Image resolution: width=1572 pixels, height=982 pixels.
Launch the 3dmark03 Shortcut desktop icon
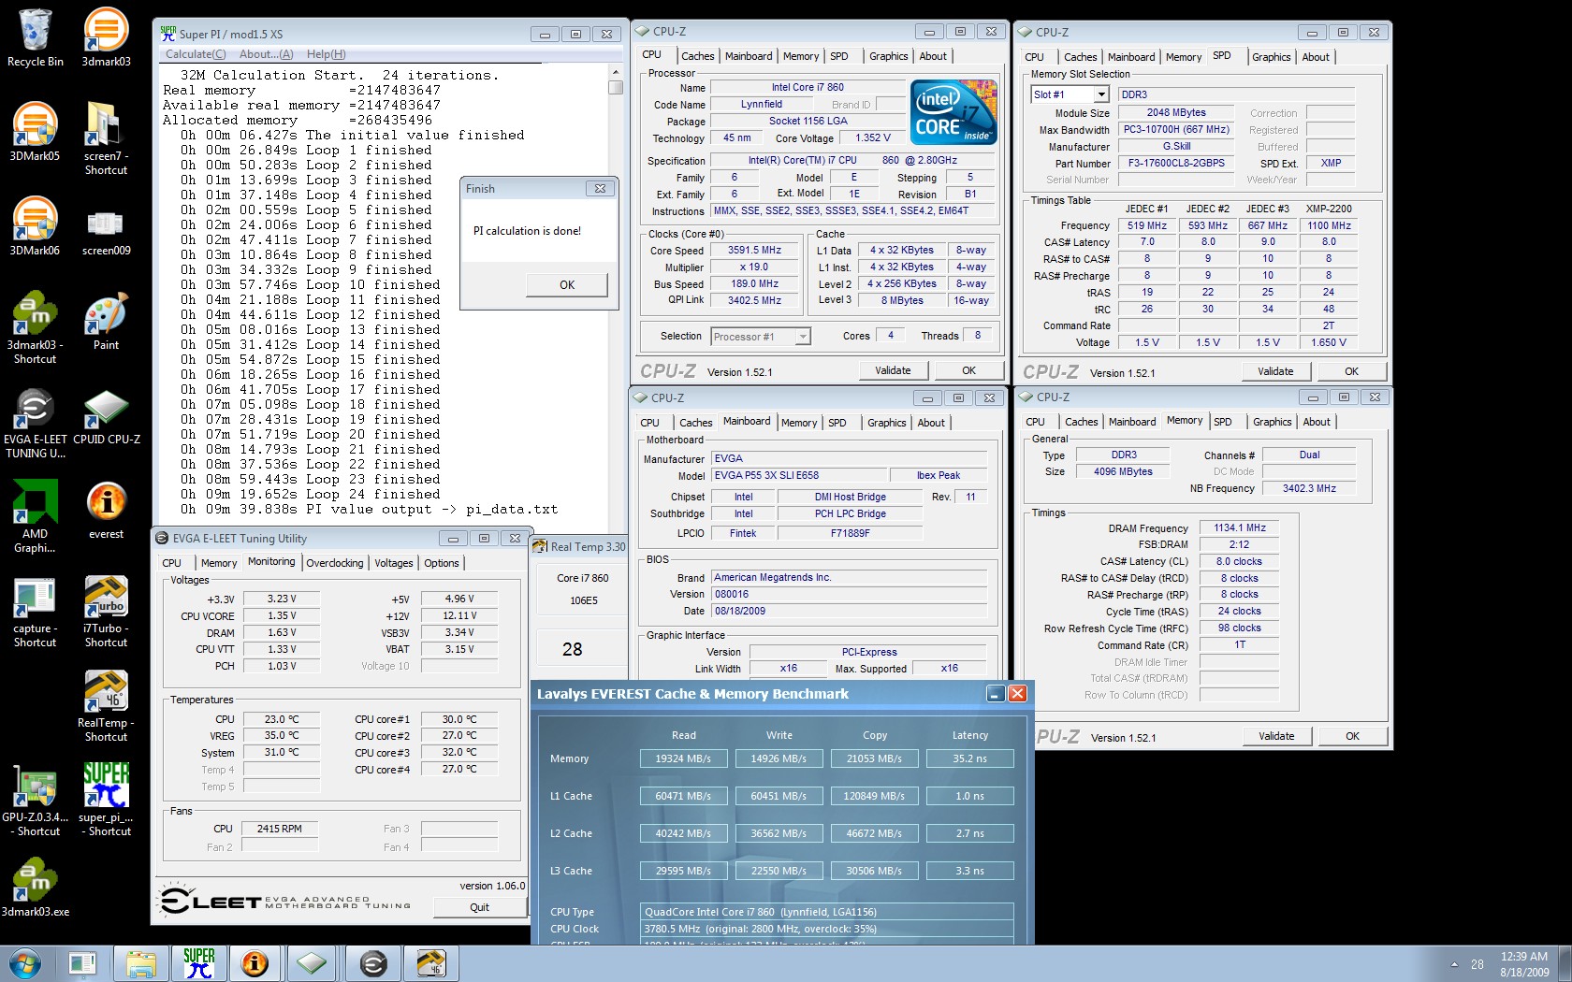(x=35, y=327)
